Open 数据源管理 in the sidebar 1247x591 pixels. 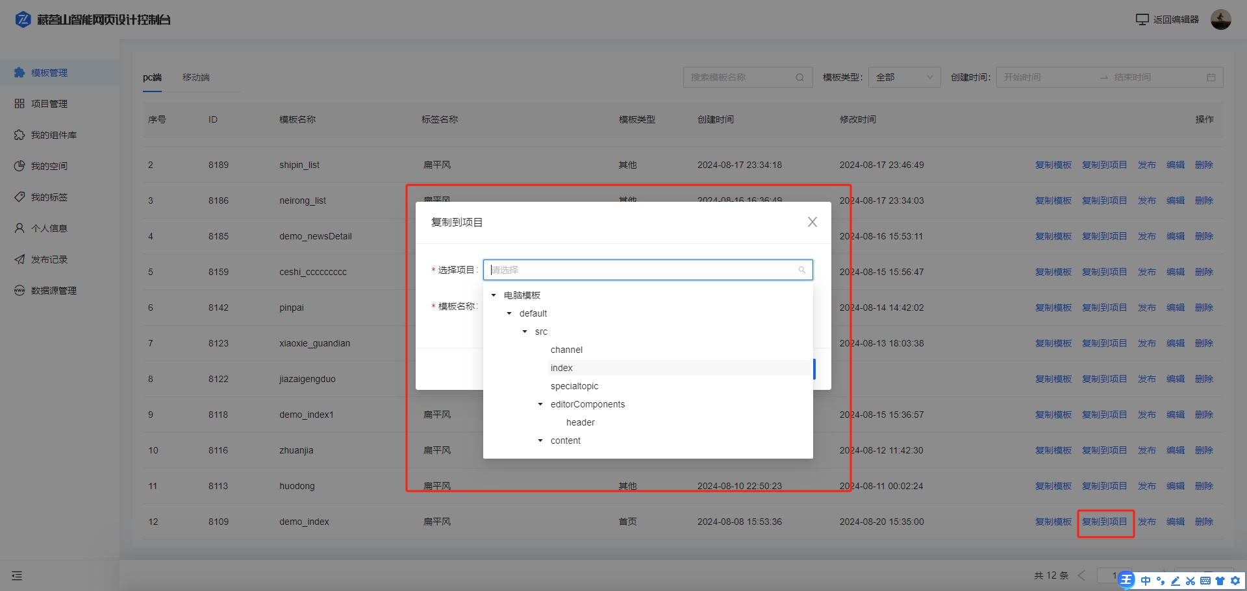tap(53, 291)
